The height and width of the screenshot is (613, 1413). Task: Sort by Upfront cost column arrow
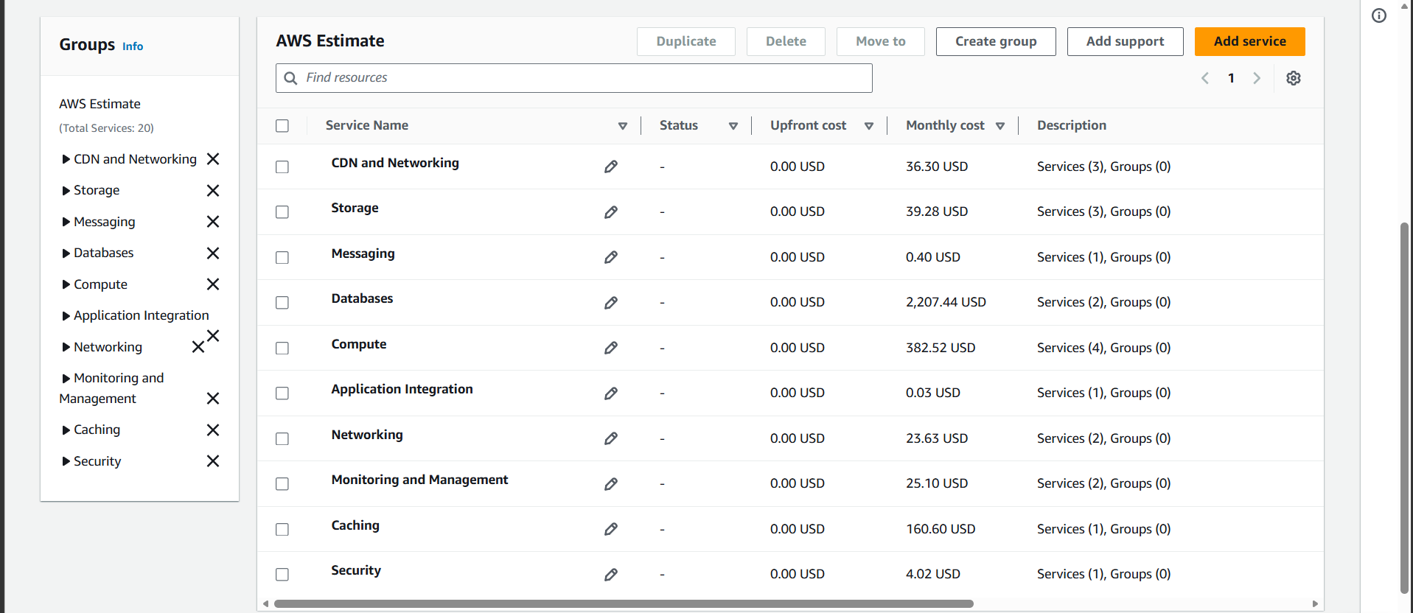869,126
